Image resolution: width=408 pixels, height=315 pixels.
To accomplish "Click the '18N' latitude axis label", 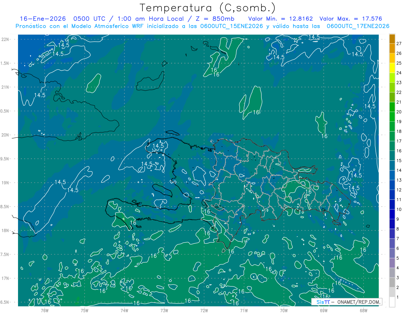I will (5, 231).
